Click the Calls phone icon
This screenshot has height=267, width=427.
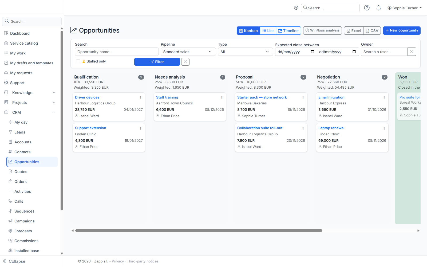[x=10, y=201]
